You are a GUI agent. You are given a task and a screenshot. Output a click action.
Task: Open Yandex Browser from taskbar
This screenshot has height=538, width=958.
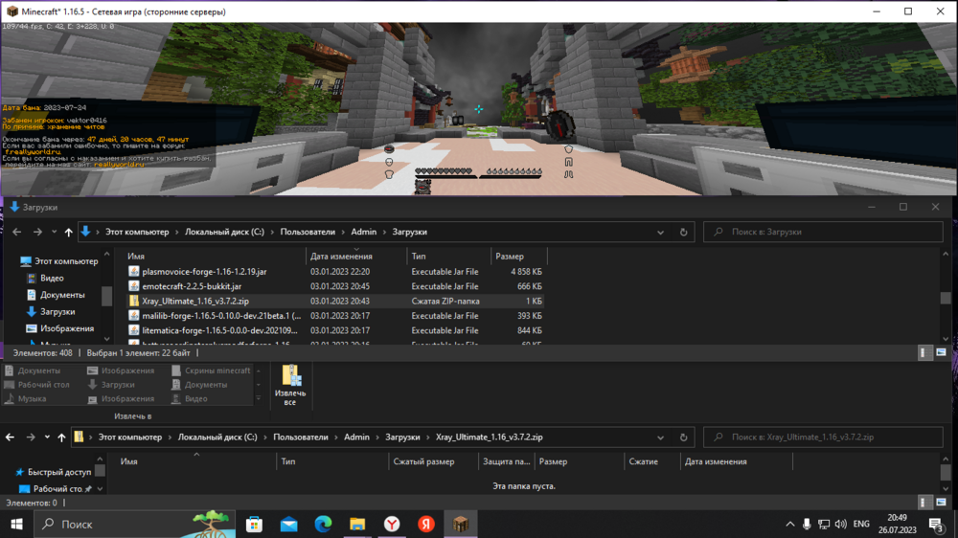(x=392, y=524)
